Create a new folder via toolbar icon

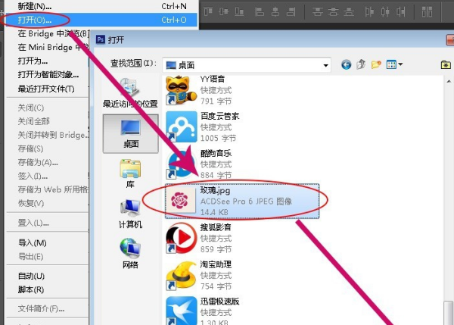coord(376,64)
